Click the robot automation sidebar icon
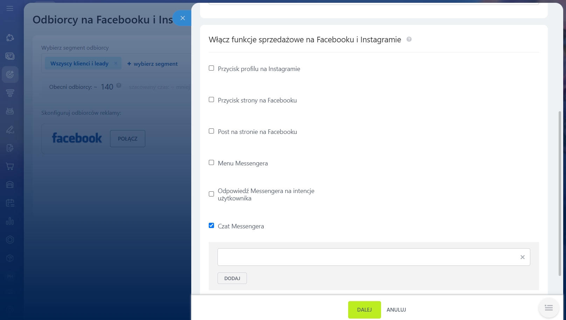This screenshot has height=320, width=566. (10, 111)
